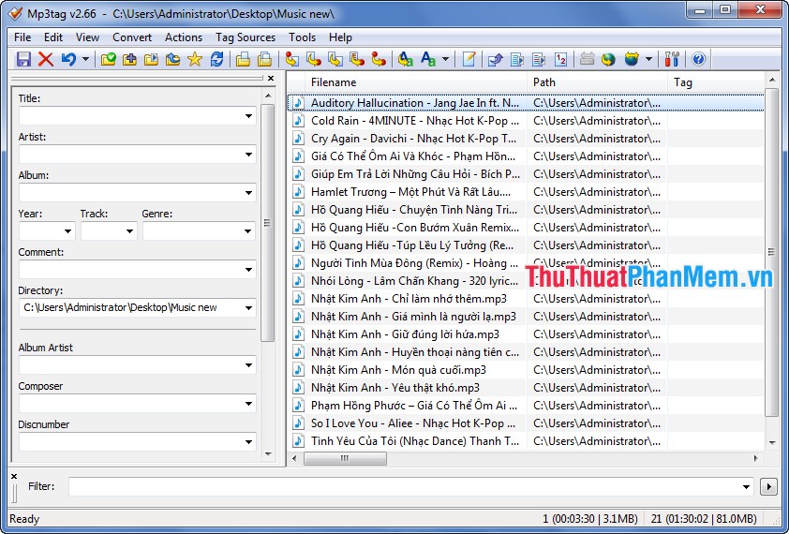
Task: Click the Quick Actions blue letter icon
Action: 428,59
